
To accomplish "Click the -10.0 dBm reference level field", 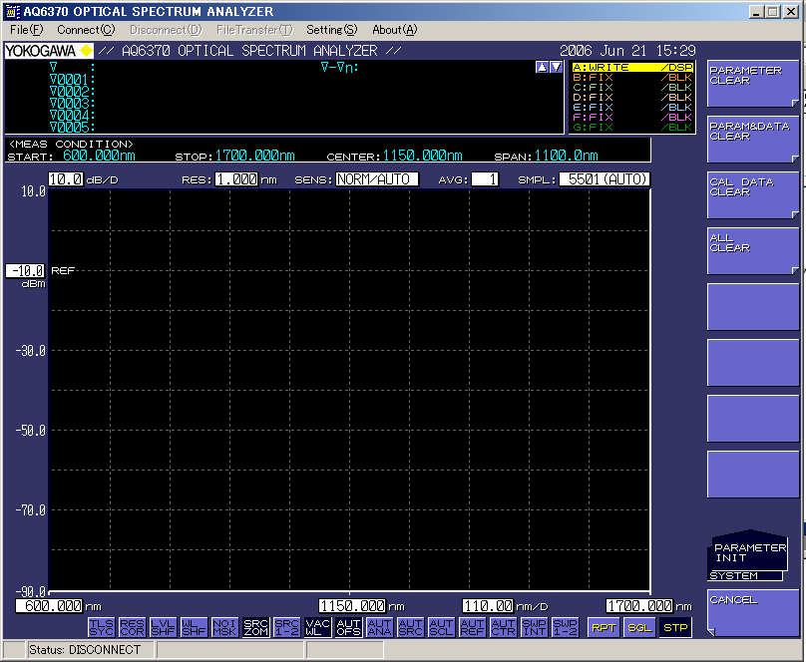I will [x=25, y=270].
